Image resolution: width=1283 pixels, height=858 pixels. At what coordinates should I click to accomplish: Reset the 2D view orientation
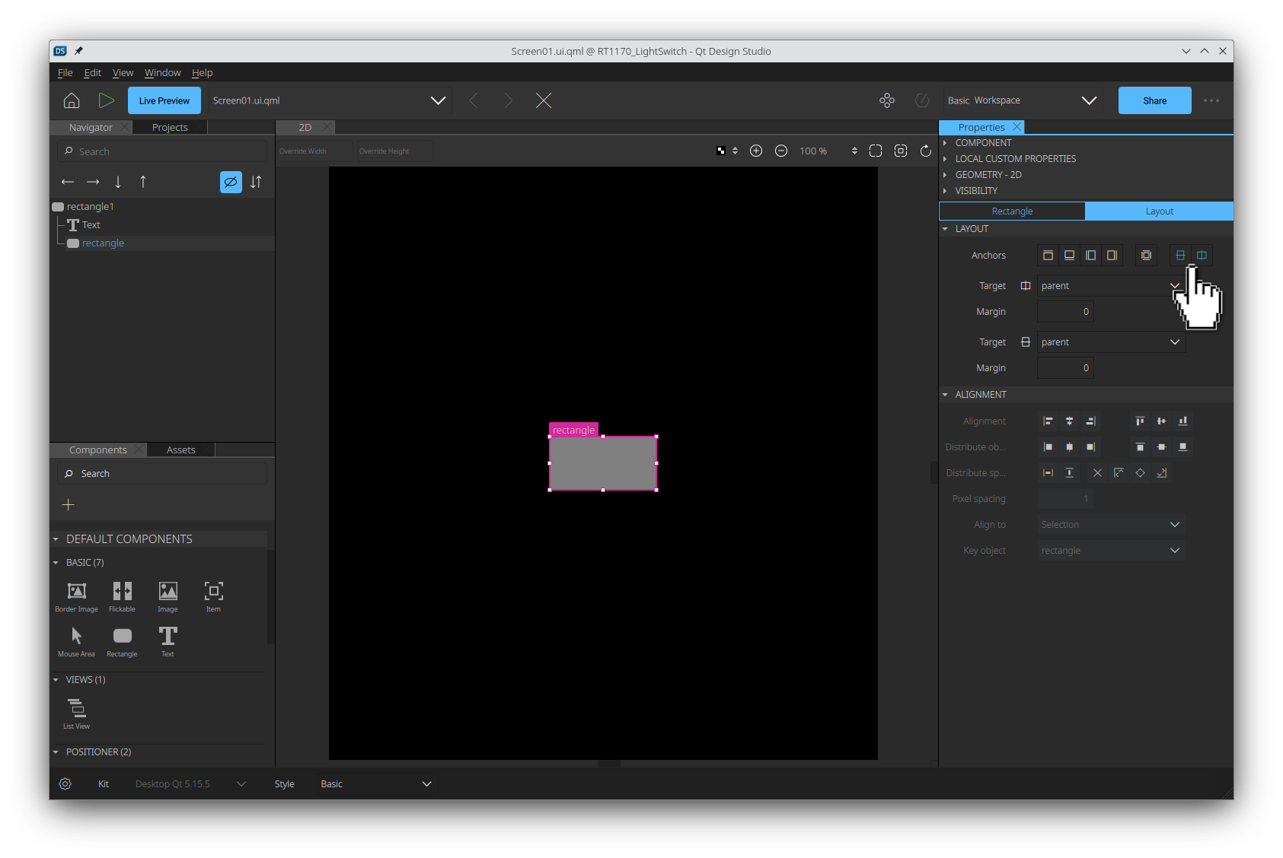pos(926,151)
